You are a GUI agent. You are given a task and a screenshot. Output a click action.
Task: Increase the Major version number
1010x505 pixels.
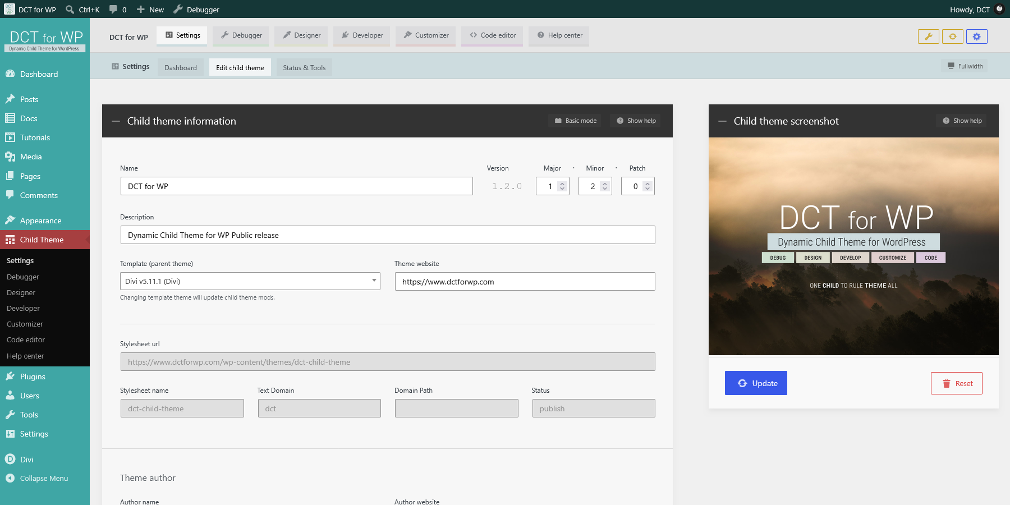pyautogui.click(x=562, y=183)
